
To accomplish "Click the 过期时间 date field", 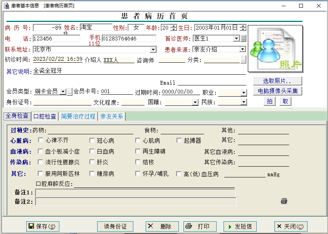I will 181,92.
